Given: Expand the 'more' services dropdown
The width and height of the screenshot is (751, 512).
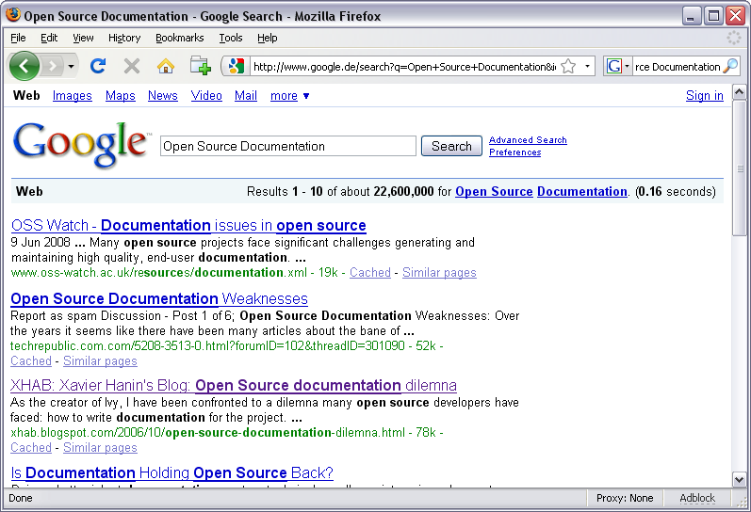Looking at the screenshot, I should pos(290,96).
